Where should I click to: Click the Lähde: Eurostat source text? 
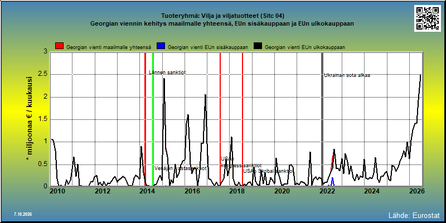coord(414,215)
